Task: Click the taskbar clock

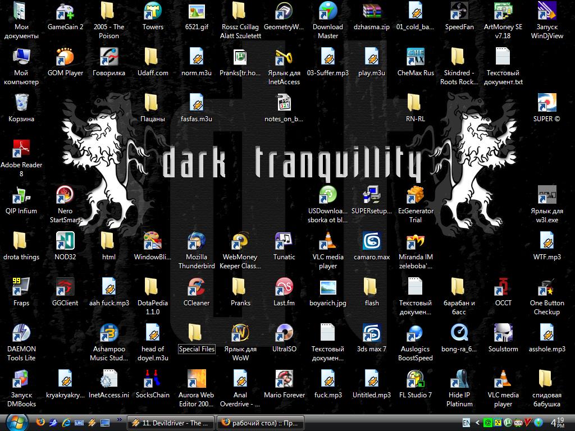Action: click(558, 423)
